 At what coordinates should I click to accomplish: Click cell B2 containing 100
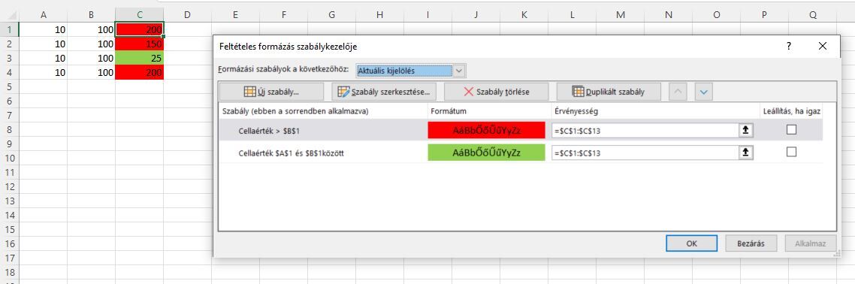tap(91, 44)
